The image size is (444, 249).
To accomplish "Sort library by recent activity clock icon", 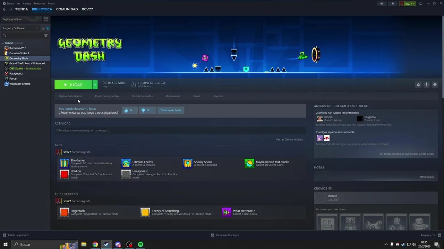I will (43, 28).
